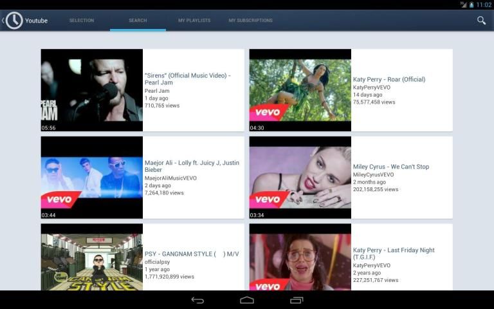Image resolution: width=494 pixels, height=309 pixels.
Task: Click the "Miley Cyrus - We Can't Stop" title
Action: pos(391,167)
